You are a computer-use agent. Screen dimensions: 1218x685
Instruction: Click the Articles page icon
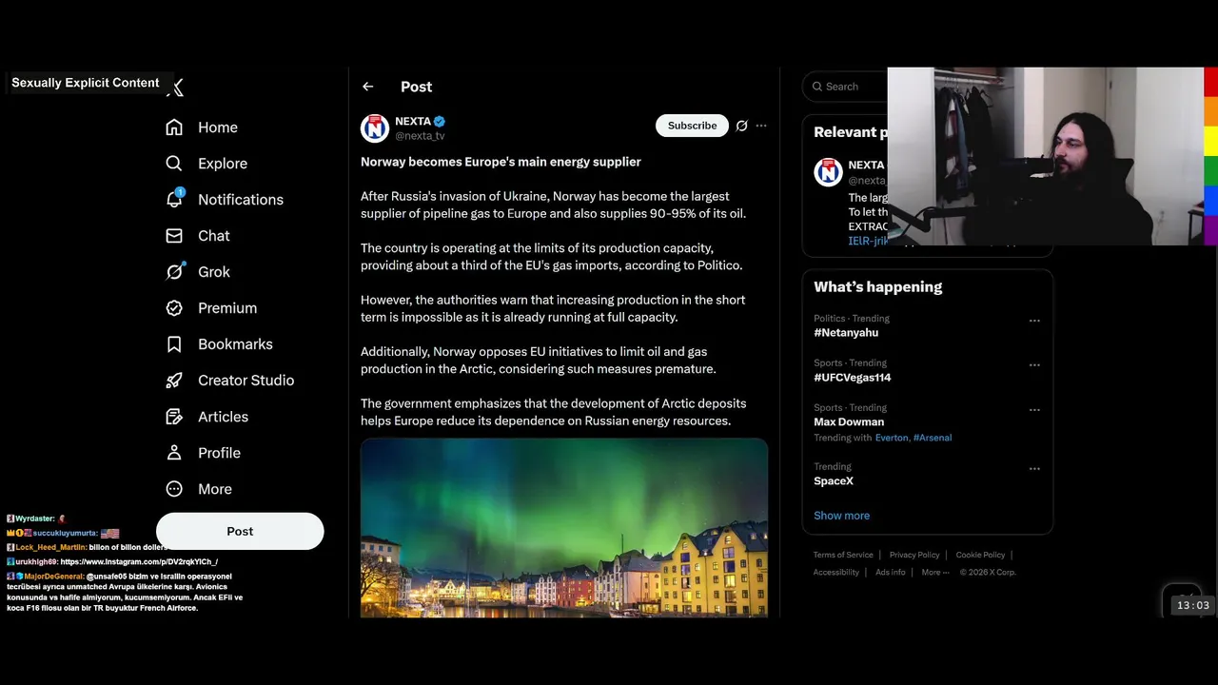pos(174,417)
